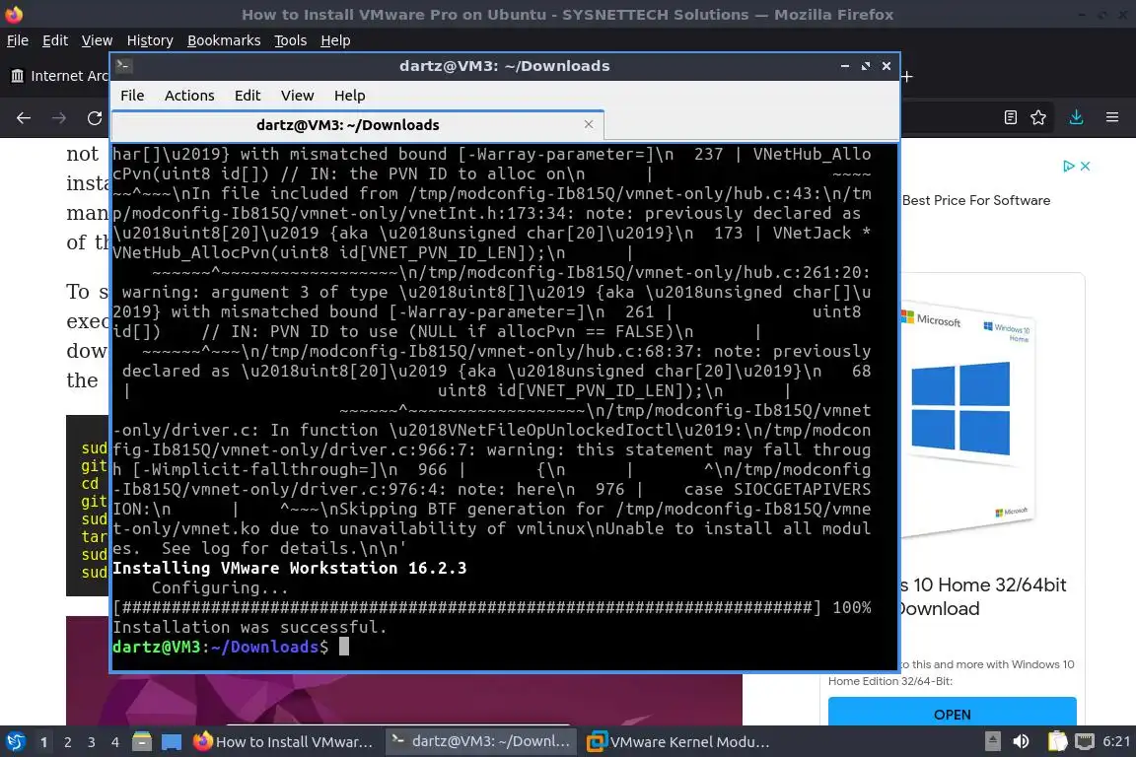The width and height of the screenshot is (1136, 757).
Task: Switch to workspace 3
Action: coord(92,742)
